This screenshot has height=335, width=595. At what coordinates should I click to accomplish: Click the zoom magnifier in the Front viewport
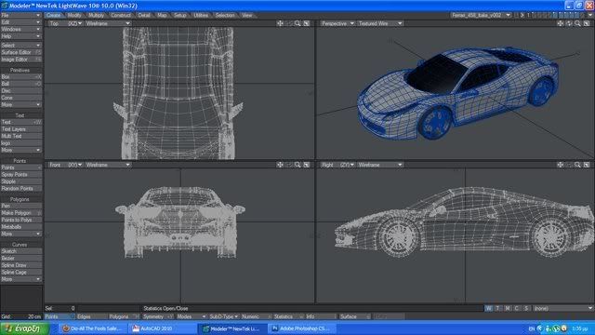click(297, 165)
